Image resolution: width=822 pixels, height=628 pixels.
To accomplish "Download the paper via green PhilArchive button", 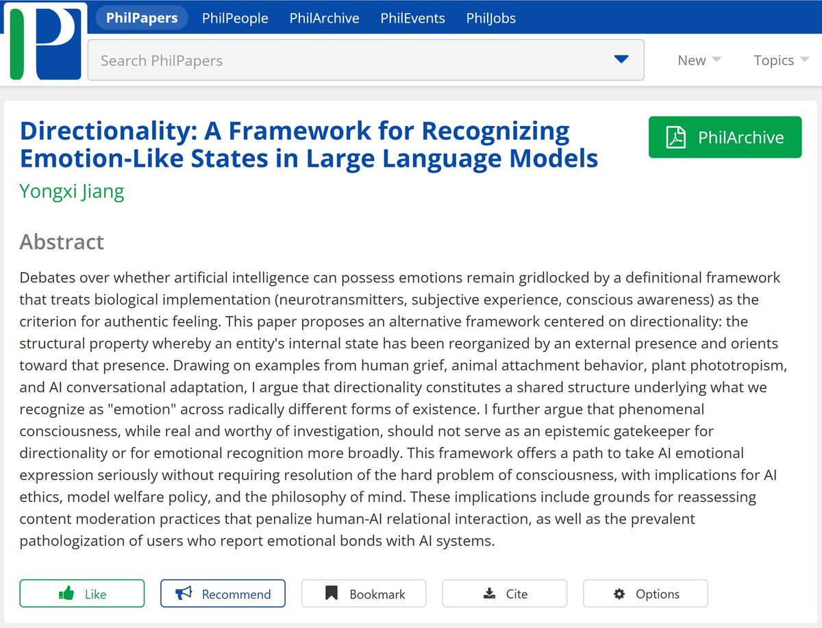I will [725, 137].
